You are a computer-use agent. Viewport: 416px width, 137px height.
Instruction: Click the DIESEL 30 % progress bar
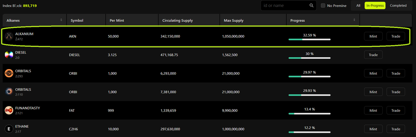pyautogui.click(x=309, y=58)
